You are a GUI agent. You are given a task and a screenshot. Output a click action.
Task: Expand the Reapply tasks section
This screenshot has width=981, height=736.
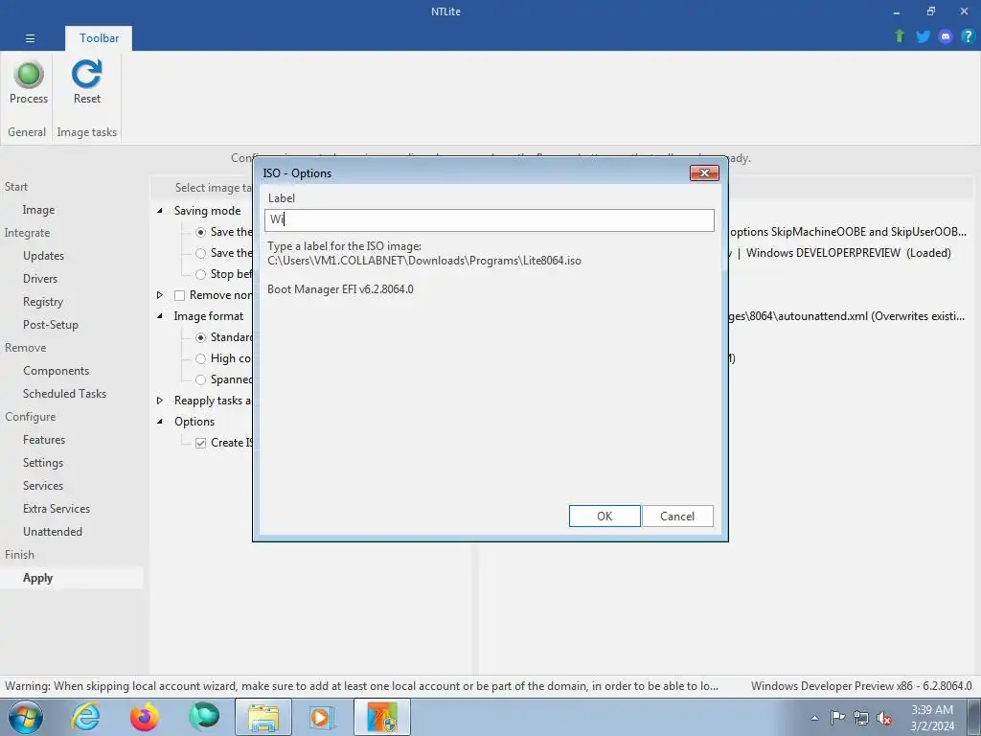[x=160, y=401]
